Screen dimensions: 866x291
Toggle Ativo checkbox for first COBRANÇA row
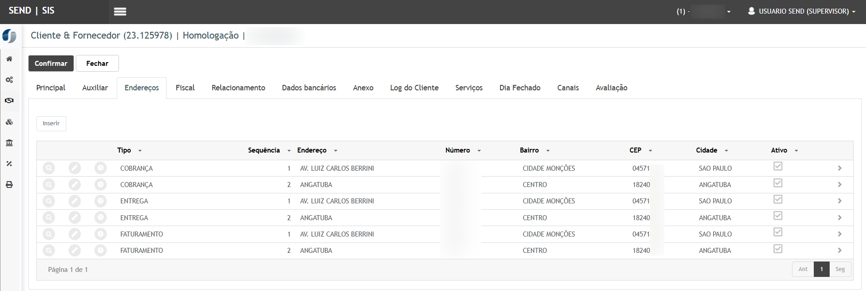tap(778, 166)
